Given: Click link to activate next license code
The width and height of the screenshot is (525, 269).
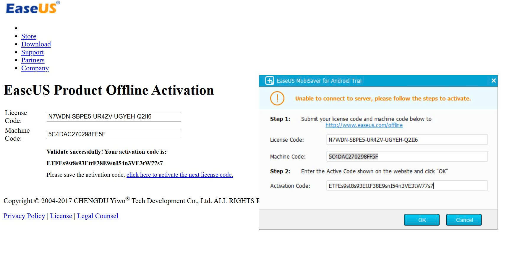Looking at the screenshot, I should click(180, 175).
